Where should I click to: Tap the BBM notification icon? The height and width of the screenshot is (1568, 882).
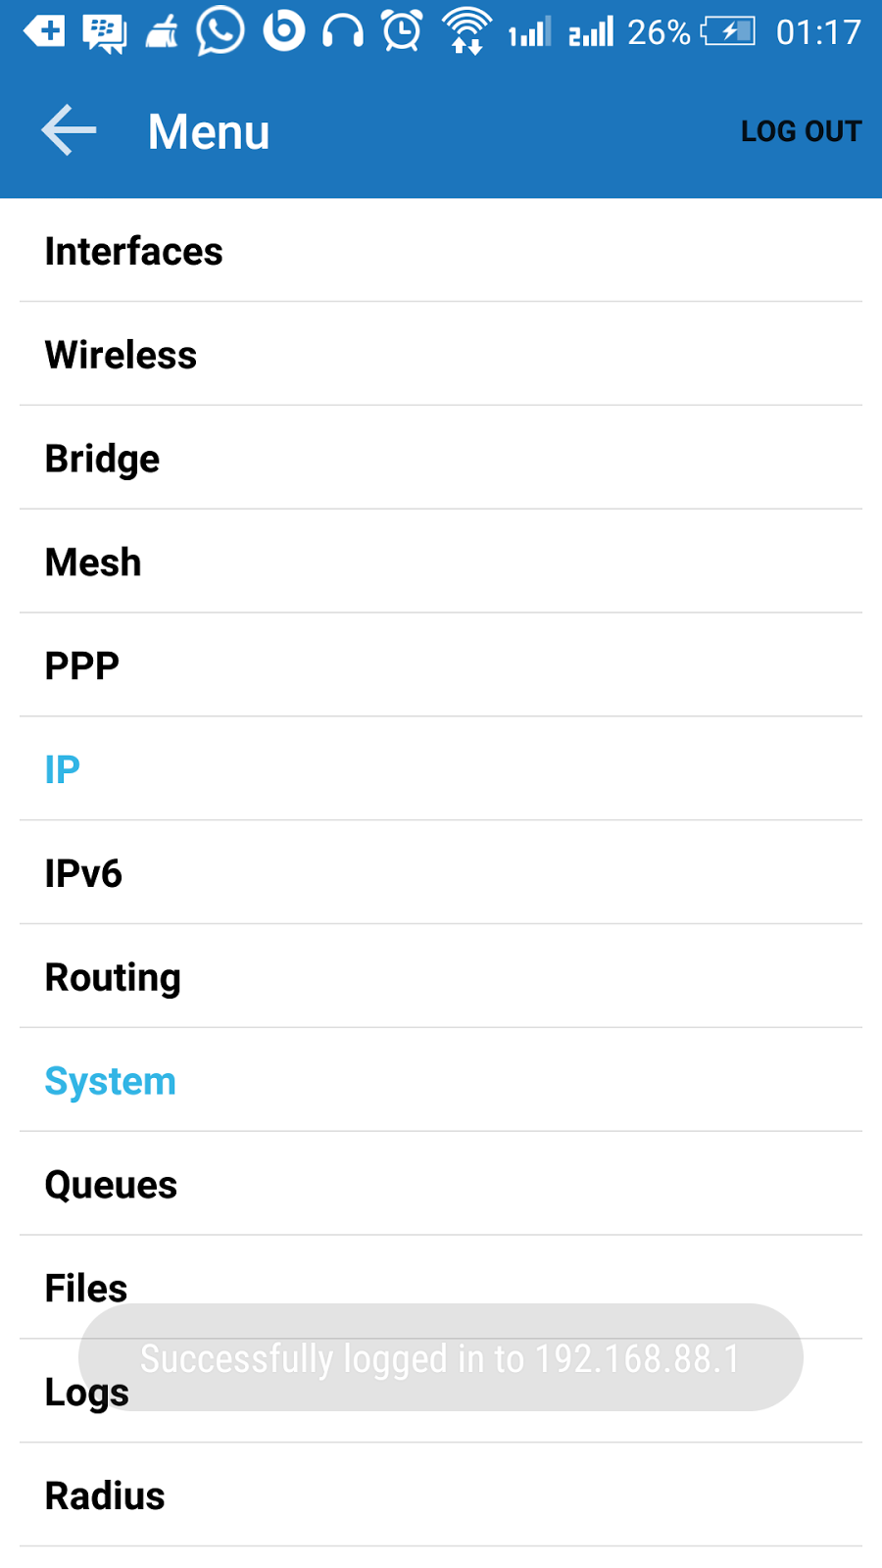pyautogui.click(x=104, y=32)
